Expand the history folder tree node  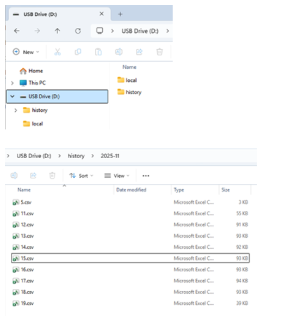(16, 110)
